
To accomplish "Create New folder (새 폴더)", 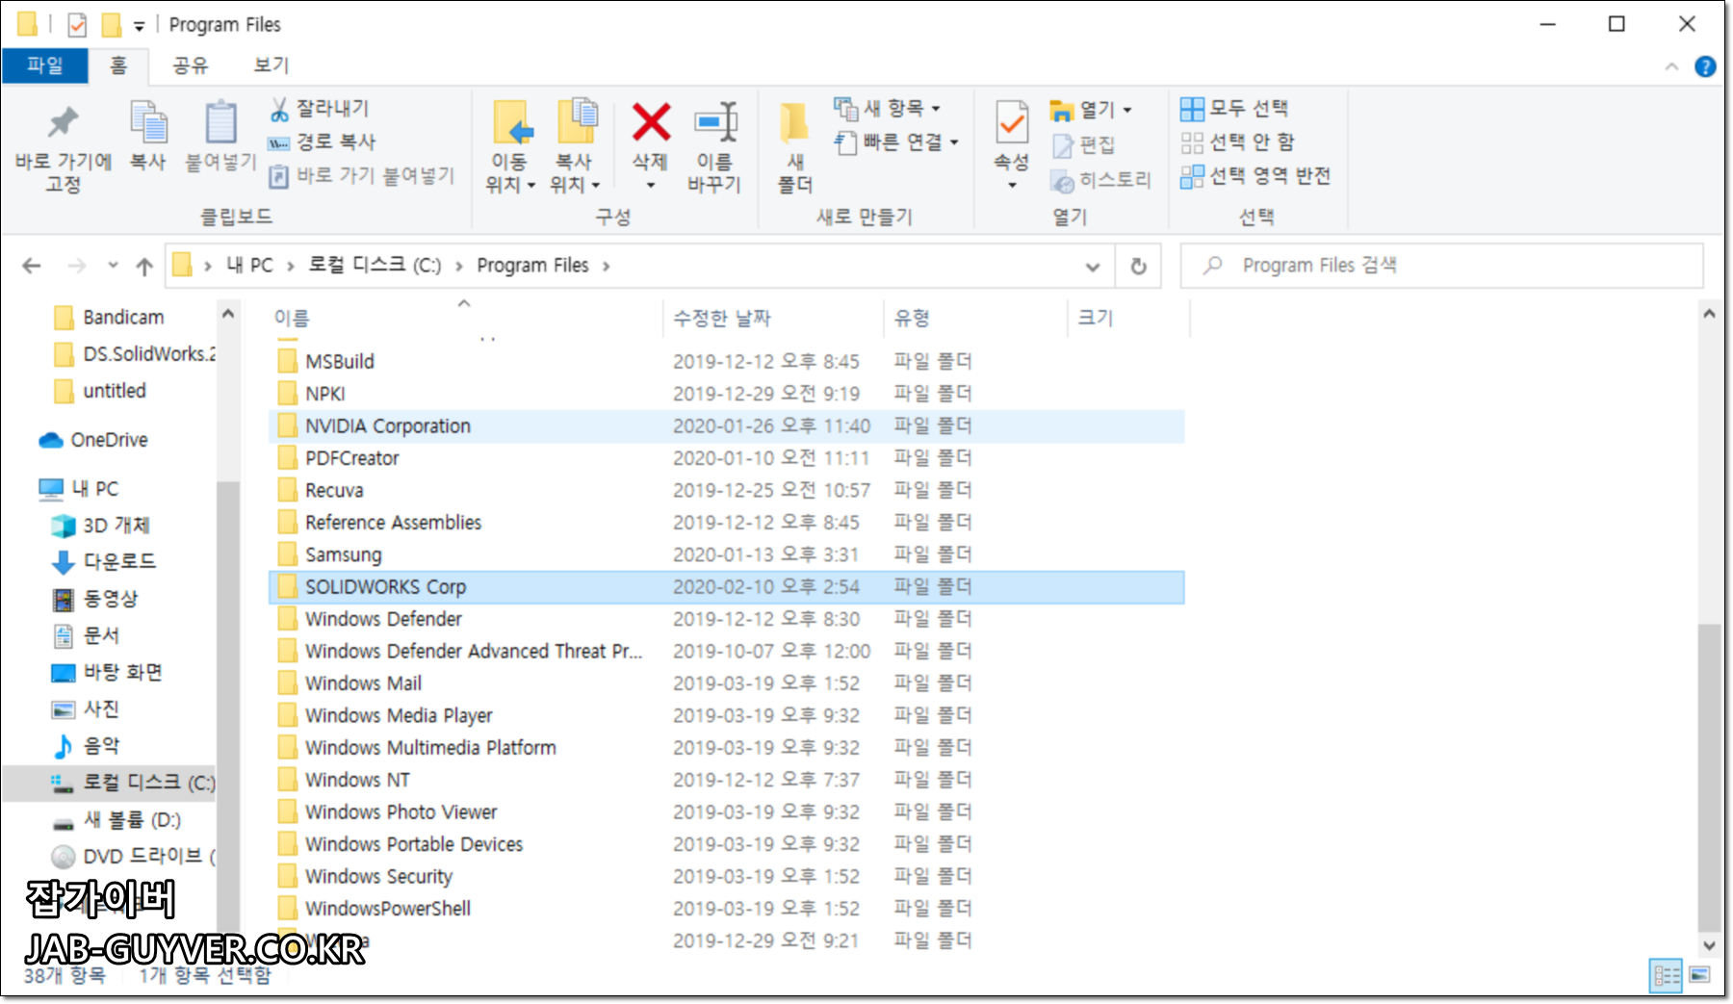I will (x=795, y=147).
